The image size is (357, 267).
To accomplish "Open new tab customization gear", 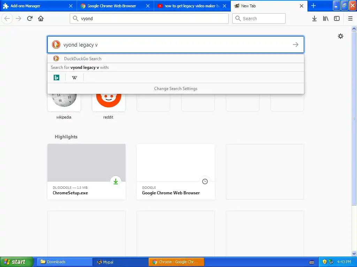I will pyautogui.click(x=340, y=36).
